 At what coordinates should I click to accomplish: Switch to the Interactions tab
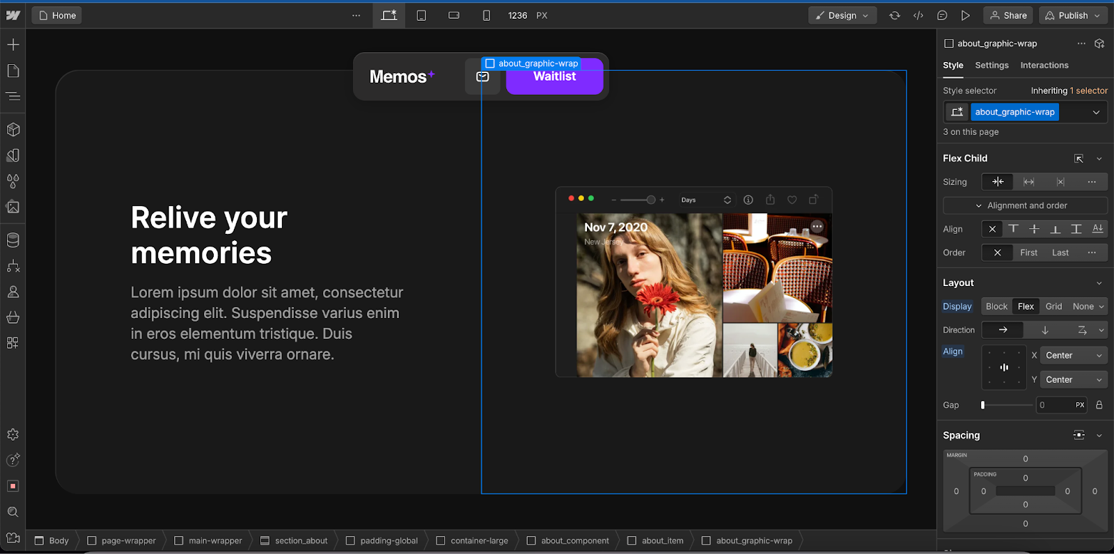(x=1044, y=65)
